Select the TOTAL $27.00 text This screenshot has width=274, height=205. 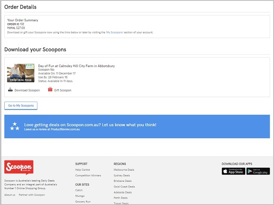coord(16,28)
